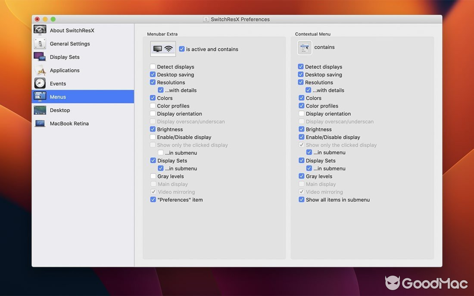
Task: Click the Desktop sidebar icon
Action: 40,110
